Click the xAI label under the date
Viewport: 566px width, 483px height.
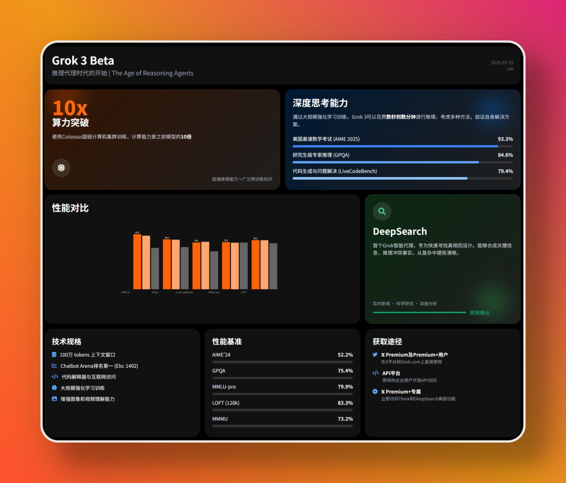(x=510, y=69)
